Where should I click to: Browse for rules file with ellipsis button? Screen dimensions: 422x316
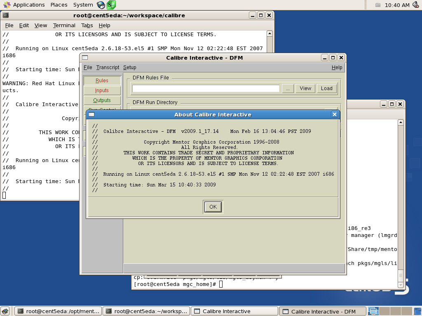point(288,88)
